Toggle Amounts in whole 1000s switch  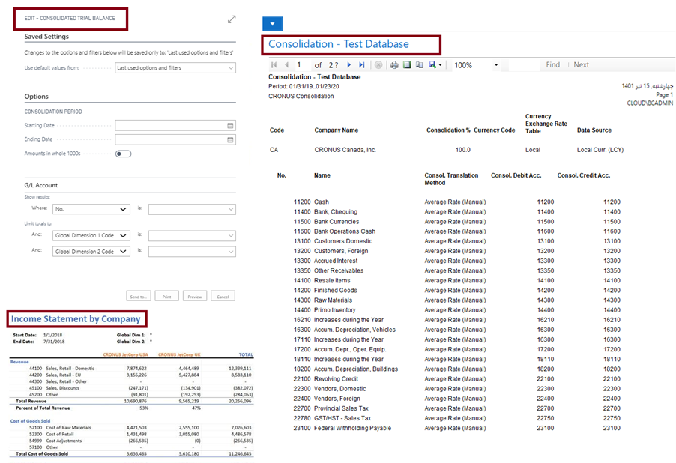coord(123,154)
